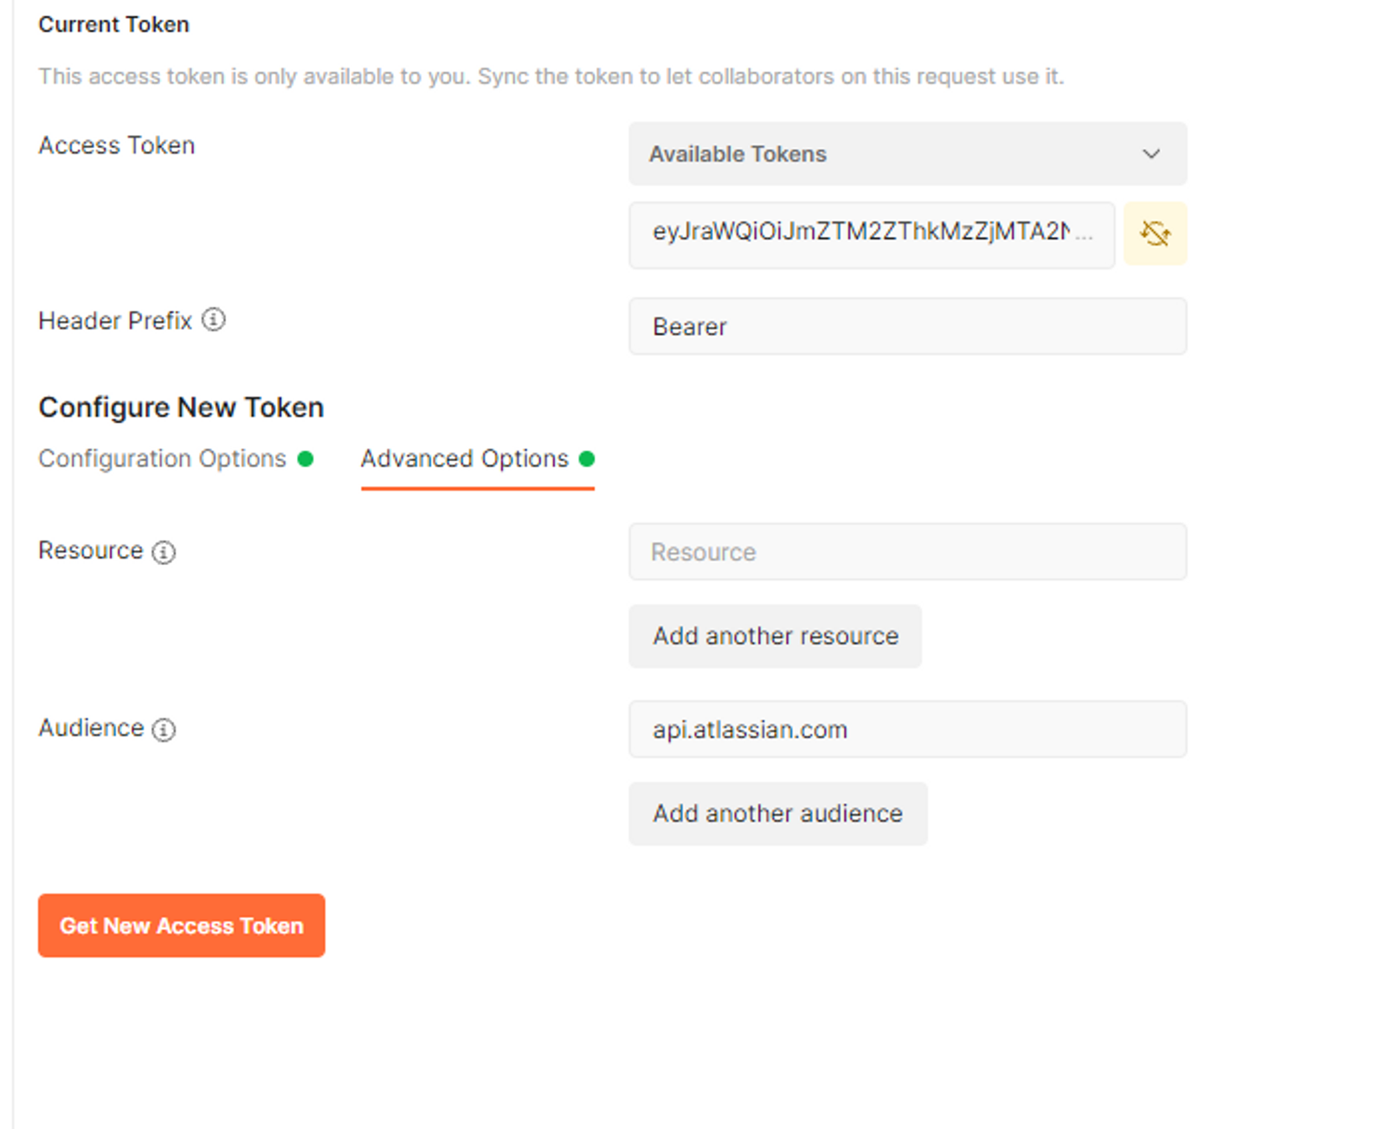Select the Advanced Options tab
The image size is (1385, 1129).
click(465, 459)
